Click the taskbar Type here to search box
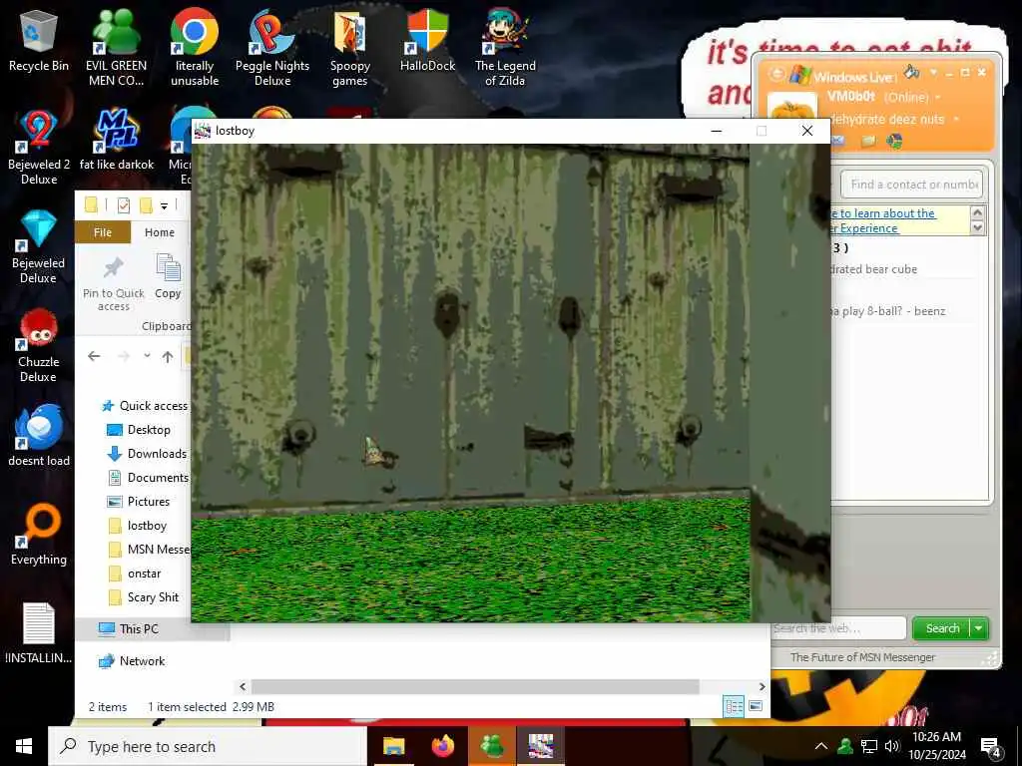1022x766 pixels. point(208,746)
